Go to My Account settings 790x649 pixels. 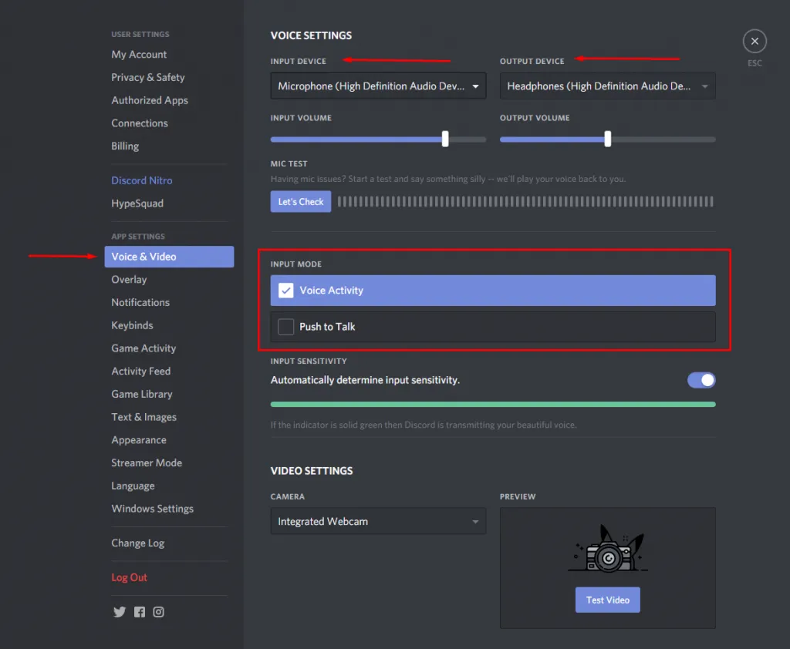click(x=139, y=55)
